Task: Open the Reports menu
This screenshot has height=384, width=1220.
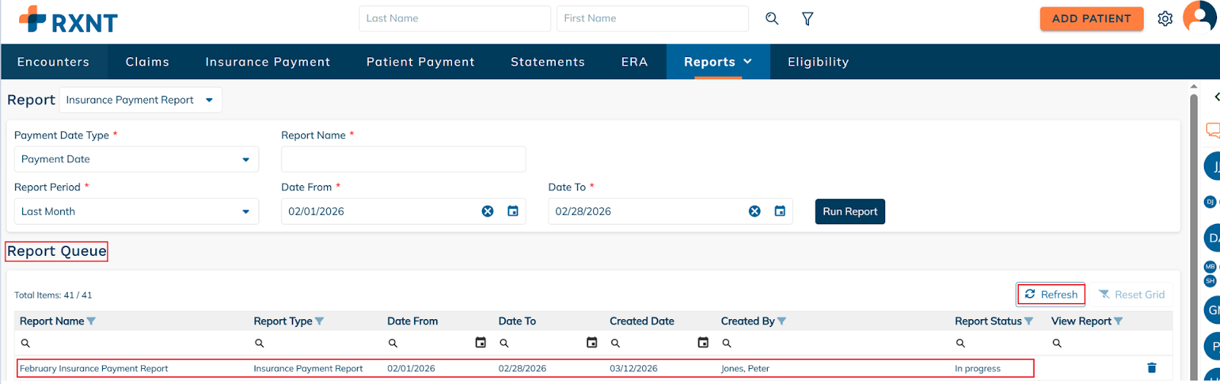Action: (x=718, y=62)
